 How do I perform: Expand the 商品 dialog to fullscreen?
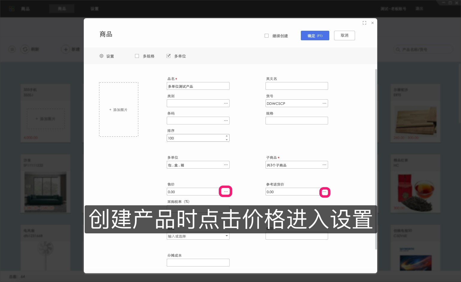[x=364, y=23]
